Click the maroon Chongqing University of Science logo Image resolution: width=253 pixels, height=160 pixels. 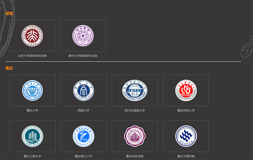[135, 136]
